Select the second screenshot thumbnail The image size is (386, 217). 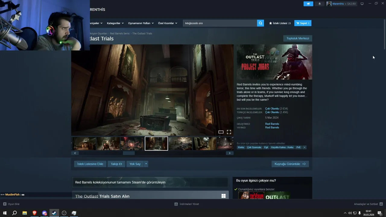[x=108, y=143]
